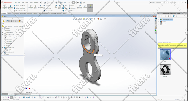This screenshot has width=188, height=101.
Task: Pin the menu bar with pushpin
Action: click(40, 2)
